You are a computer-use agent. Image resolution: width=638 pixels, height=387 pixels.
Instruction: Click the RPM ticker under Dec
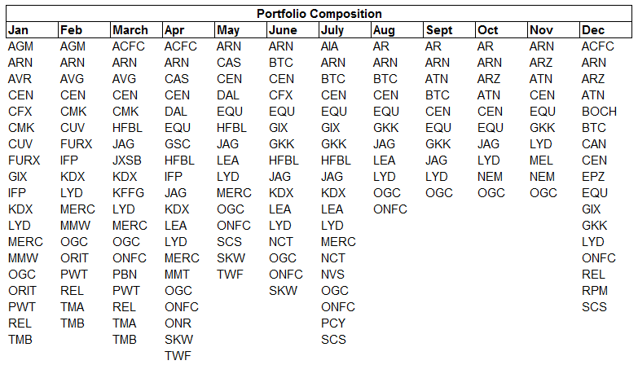click(595, 291)
